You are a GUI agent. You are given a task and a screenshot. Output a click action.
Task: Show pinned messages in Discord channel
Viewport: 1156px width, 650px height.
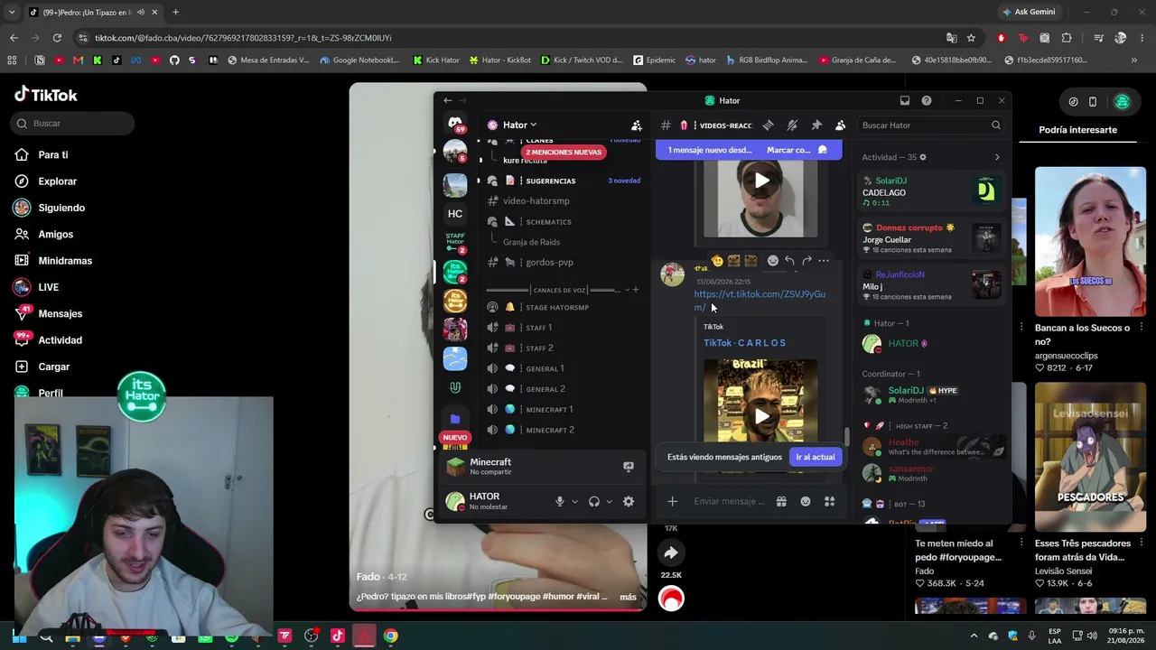click(x=816, y=125)
